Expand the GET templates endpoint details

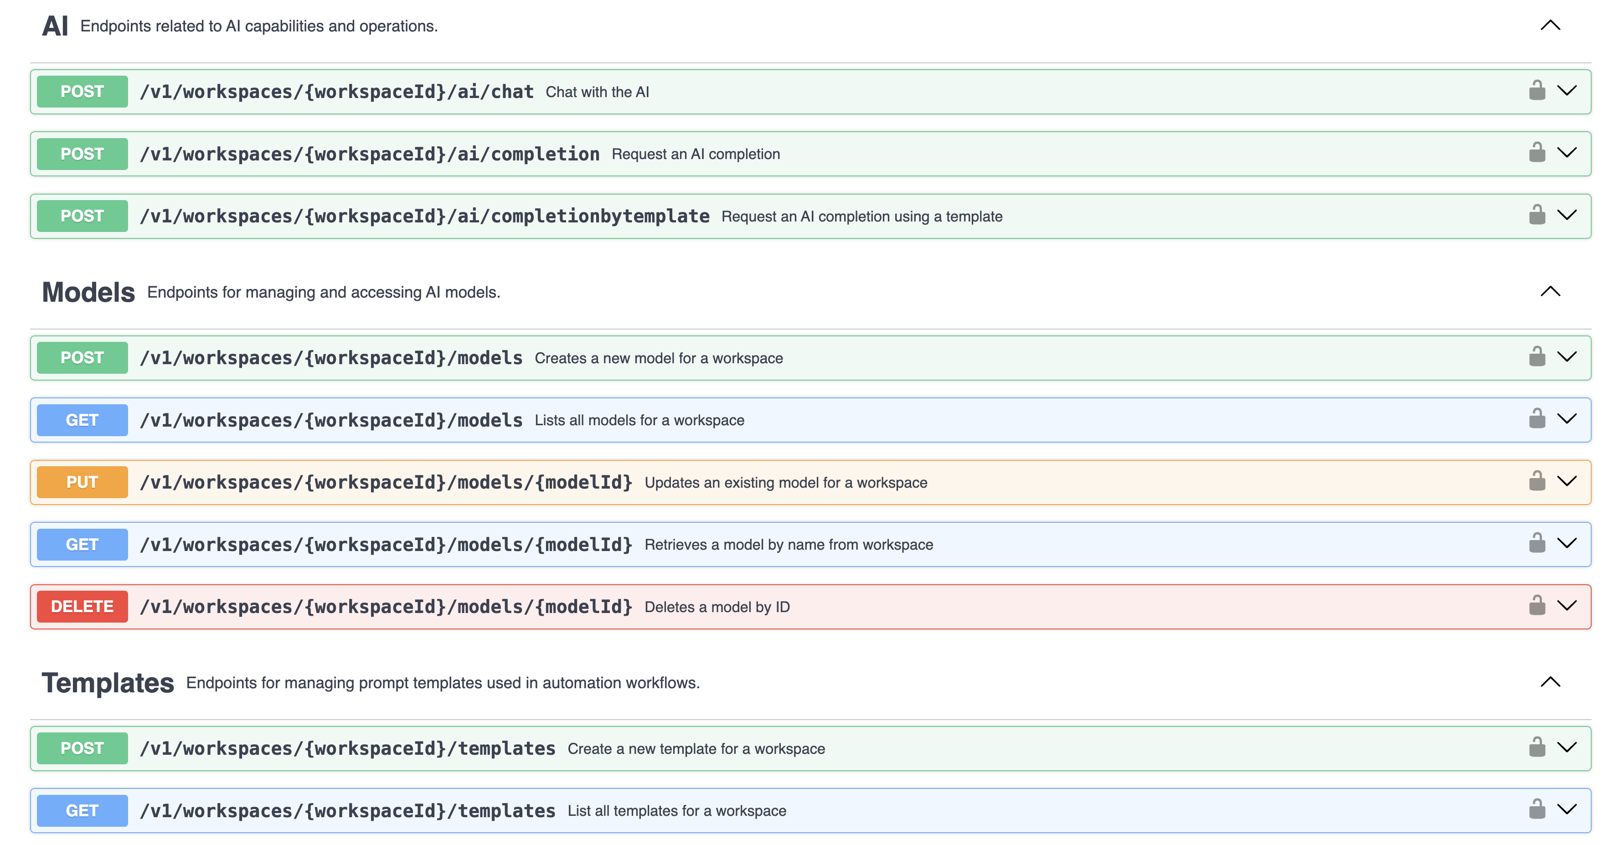[1567, 809]
